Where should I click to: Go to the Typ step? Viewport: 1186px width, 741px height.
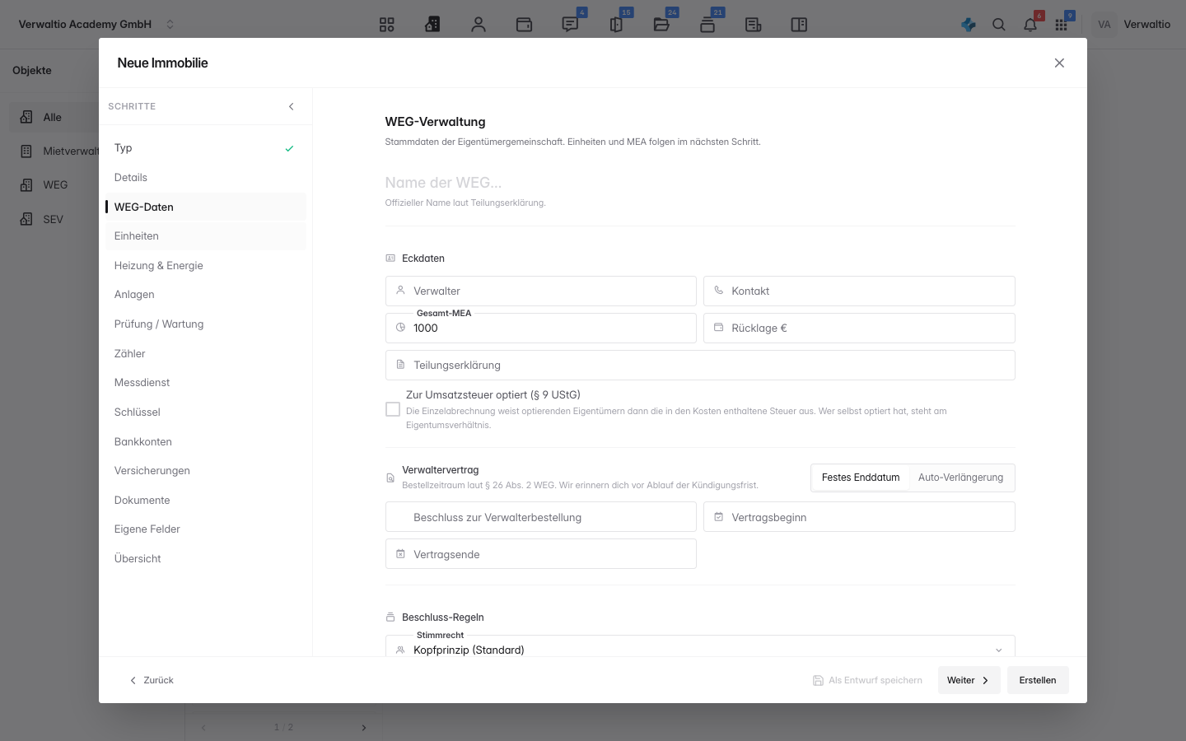pos(206,148)
